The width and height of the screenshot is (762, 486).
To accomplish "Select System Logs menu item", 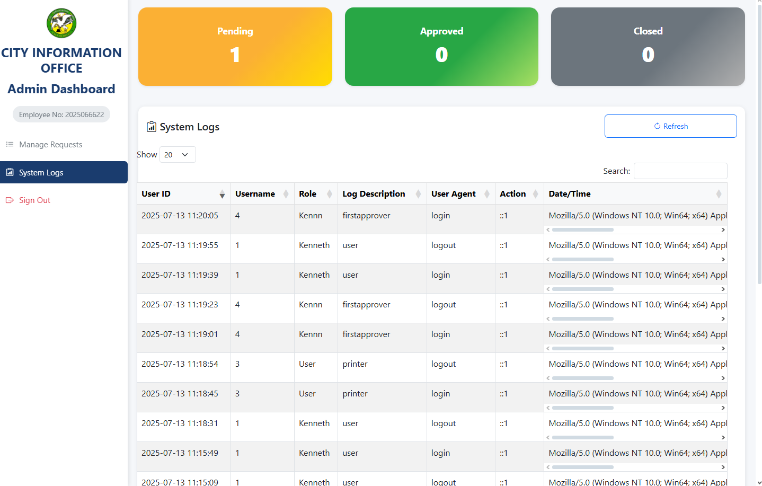I will (x=64, y=172).
